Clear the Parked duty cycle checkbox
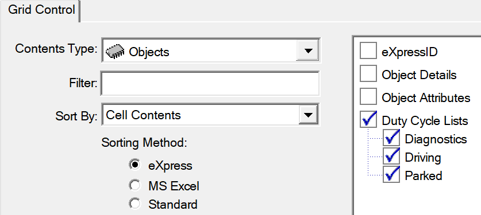 [391, 175]
